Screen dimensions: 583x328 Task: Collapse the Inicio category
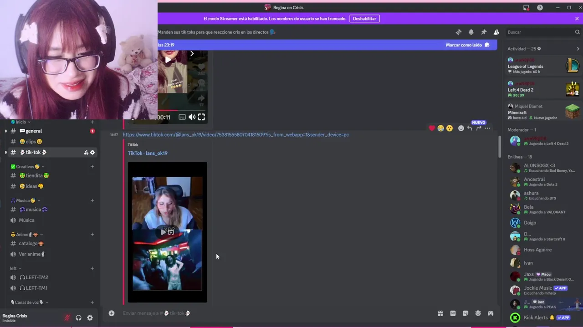[x=21, y=122]
